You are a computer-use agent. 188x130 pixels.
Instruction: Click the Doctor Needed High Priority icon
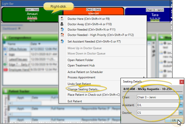[x=62, y=35]
